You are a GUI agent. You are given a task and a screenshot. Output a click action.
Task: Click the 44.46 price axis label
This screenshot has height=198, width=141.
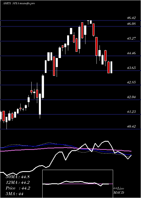(131, 53)
